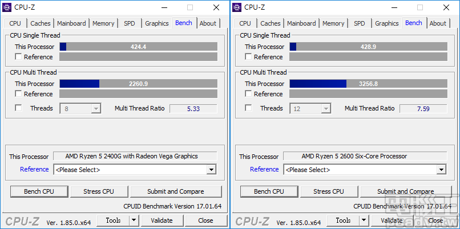Open Memory tab in right window
Viewport: 460px width, 229px height.
(333, 23)
